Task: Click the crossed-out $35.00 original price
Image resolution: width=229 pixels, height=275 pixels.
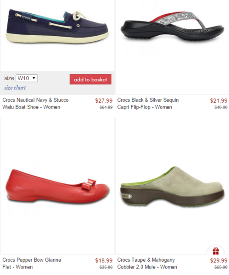Action: click(106, 267)
